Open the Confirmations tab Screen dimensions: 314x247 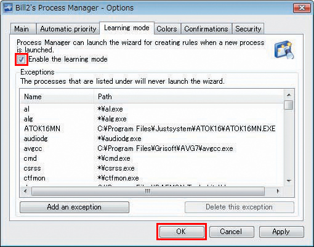pyautogui.click(x=206, y=29)
